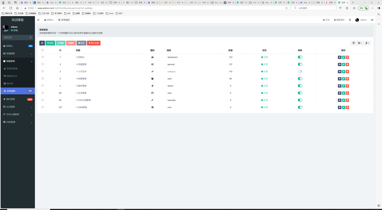Click the rocket icon in the addon row
This screenshot has width=382, height=210.
[x=152, y=86]
